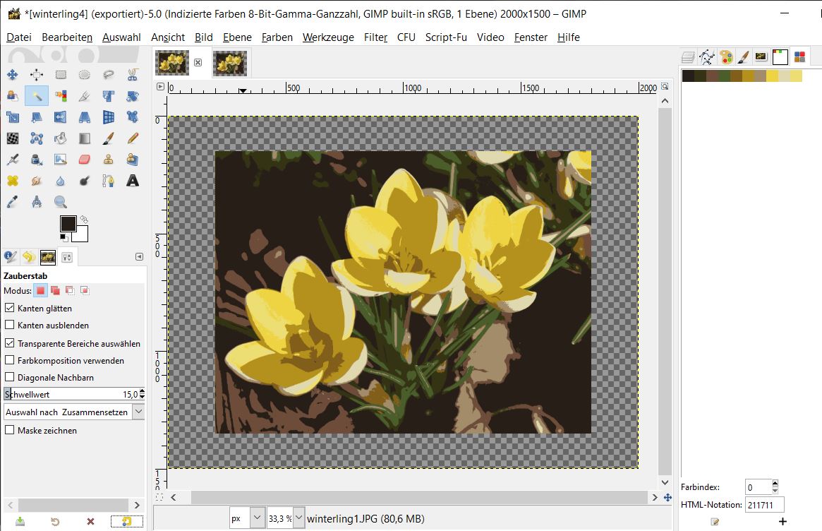Open the tool options tab configuration menu

click(139, 256)
